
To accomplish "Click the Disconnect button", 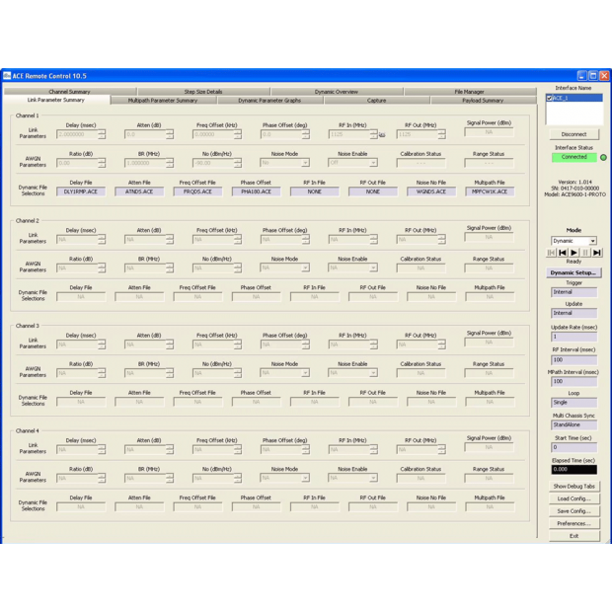I will 574,134.
